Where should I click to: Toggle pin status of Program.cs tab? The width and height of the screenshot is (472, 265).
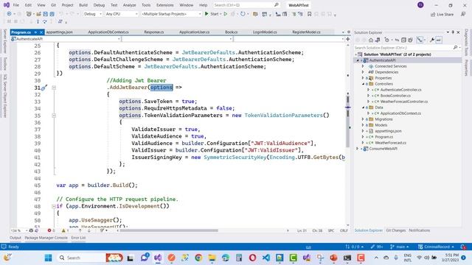35,32
